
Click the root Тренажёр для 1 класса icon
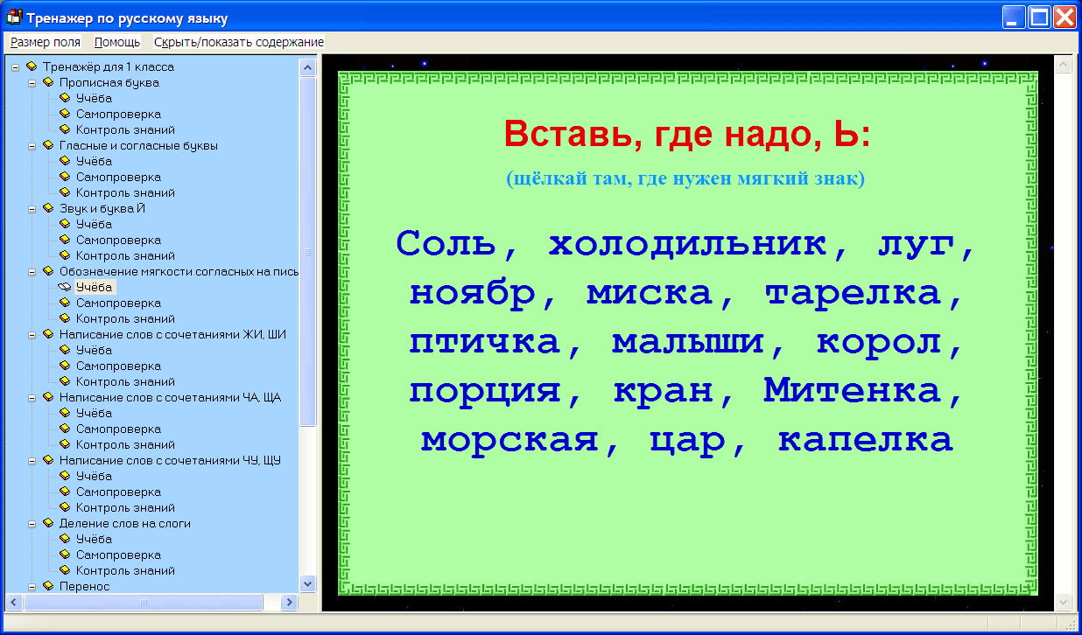click(32, 66)
